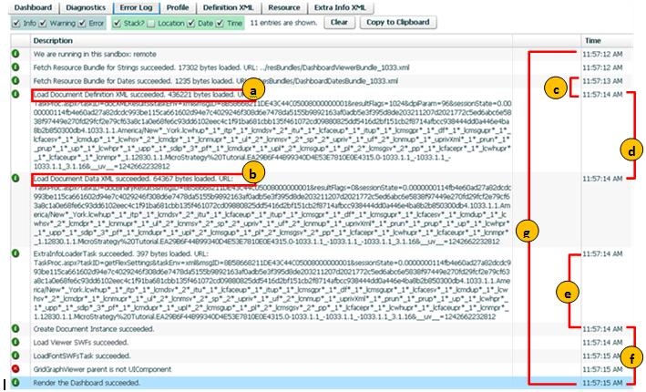Toggle the Stack? column checkbox

click(117, 23)
